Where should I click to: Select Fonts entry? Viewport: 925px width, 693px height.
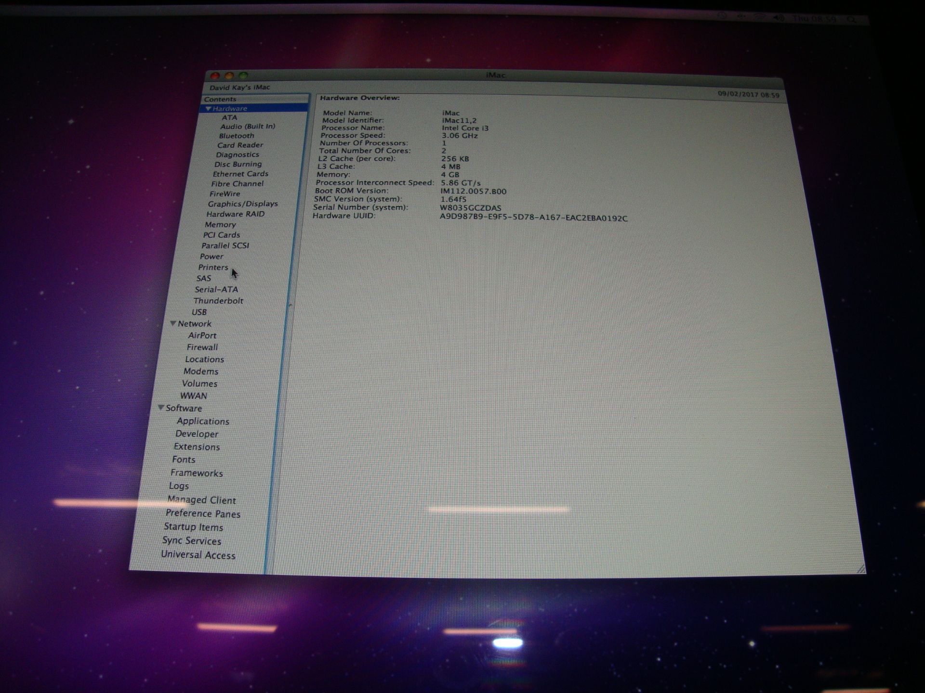click(x=184, y=460)
